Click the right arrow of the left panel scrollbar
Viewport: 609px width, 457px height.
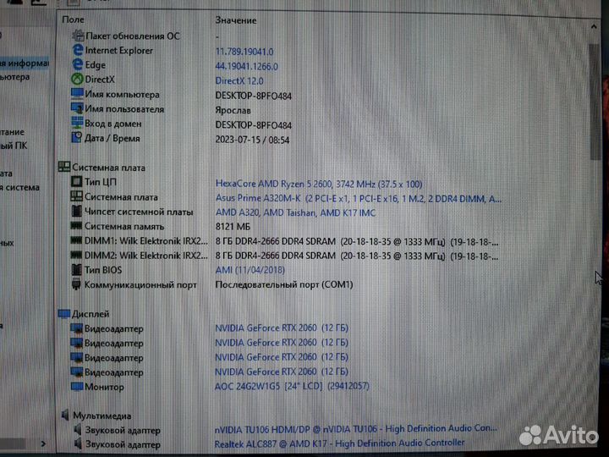(43, 443)
